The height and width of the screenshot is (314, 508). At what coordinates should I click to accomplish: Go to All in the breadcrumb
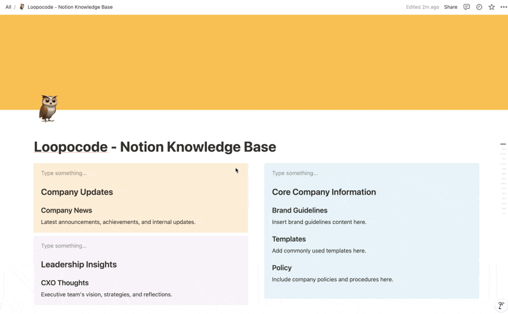click(8, 7)
